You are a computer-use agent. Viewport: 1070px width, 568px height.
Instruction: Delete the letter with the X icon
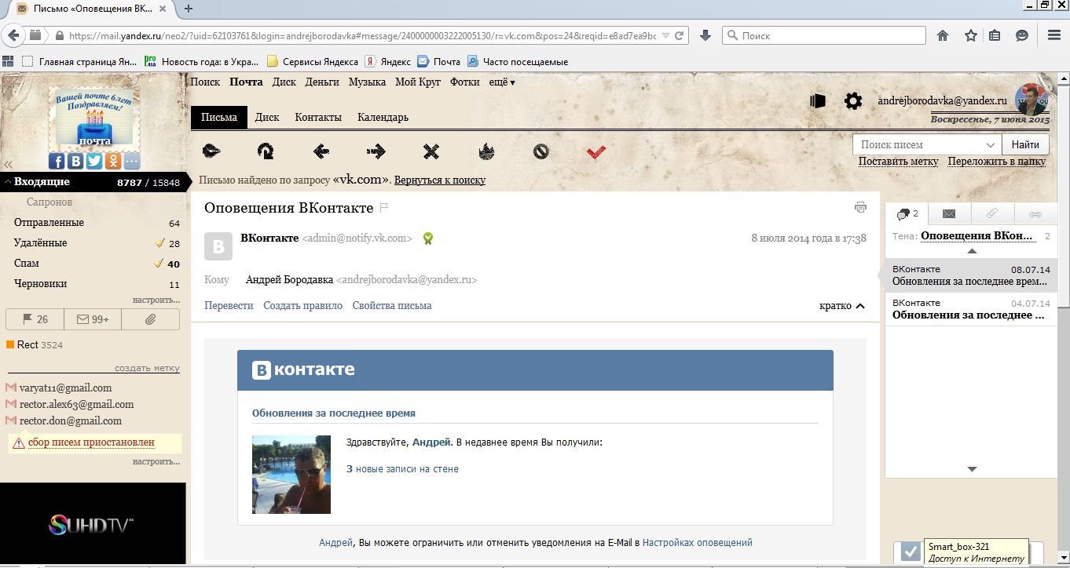(x=431, y=151)
